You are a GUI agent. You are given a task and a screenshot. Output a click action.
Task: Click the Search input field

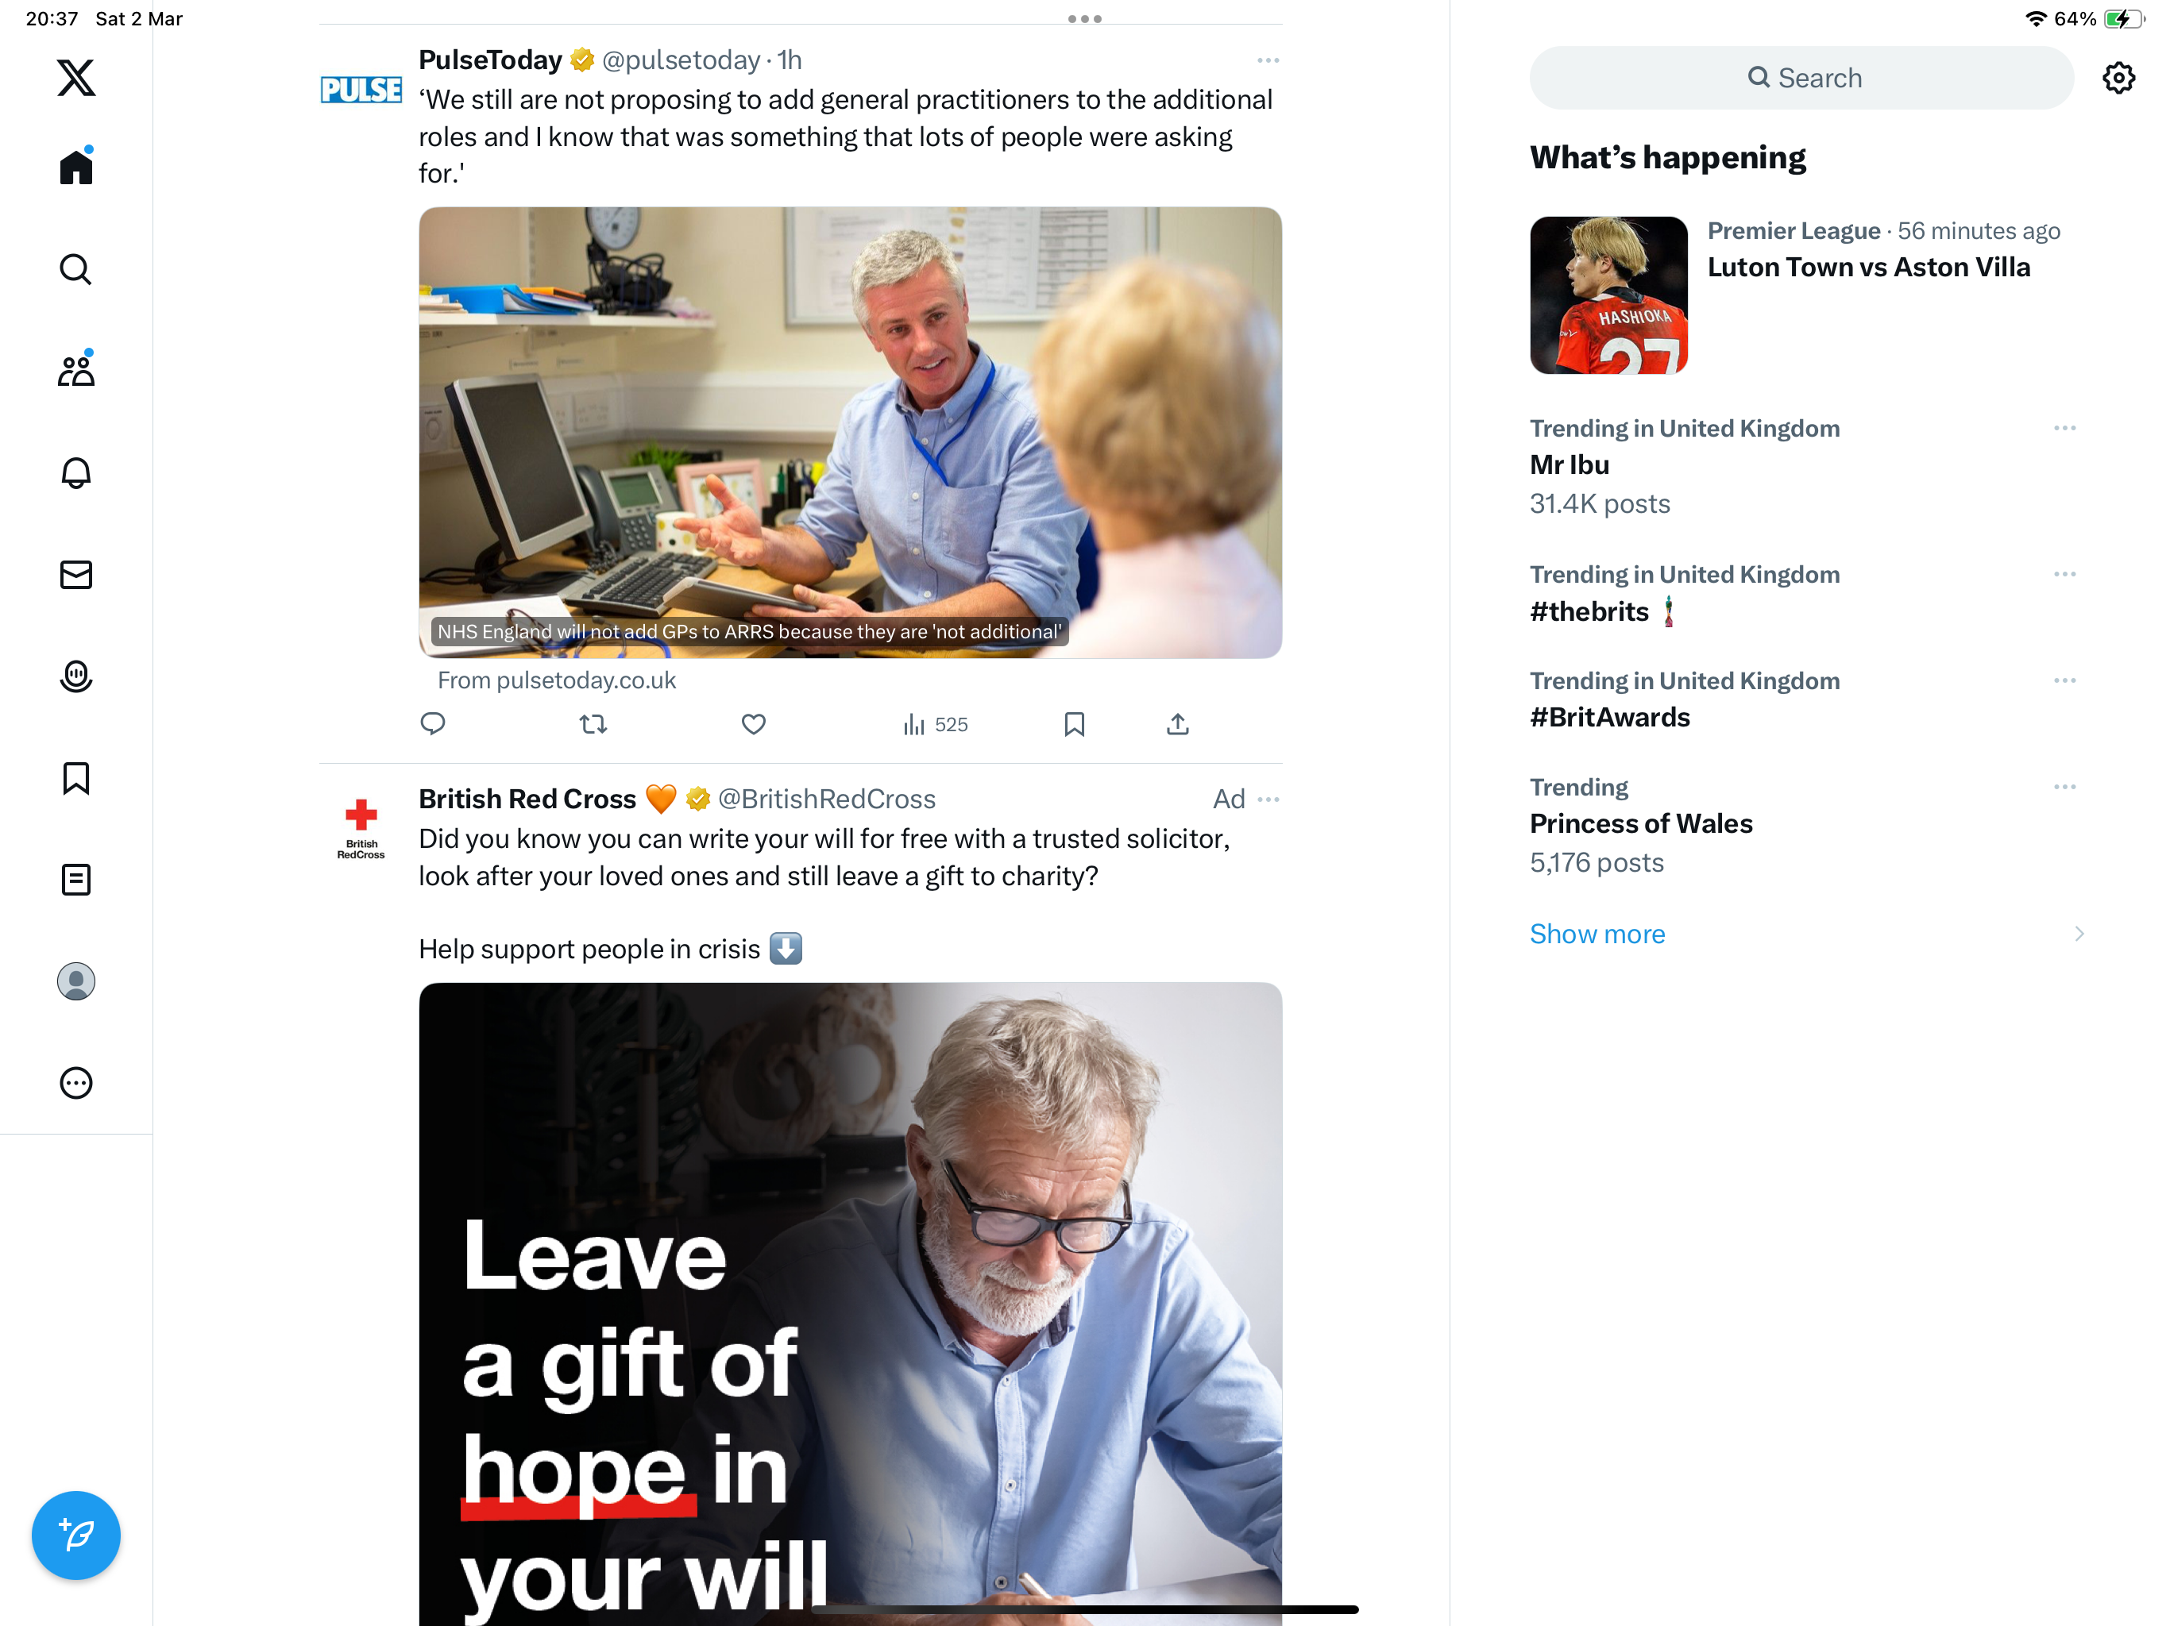click(1801, 78)
